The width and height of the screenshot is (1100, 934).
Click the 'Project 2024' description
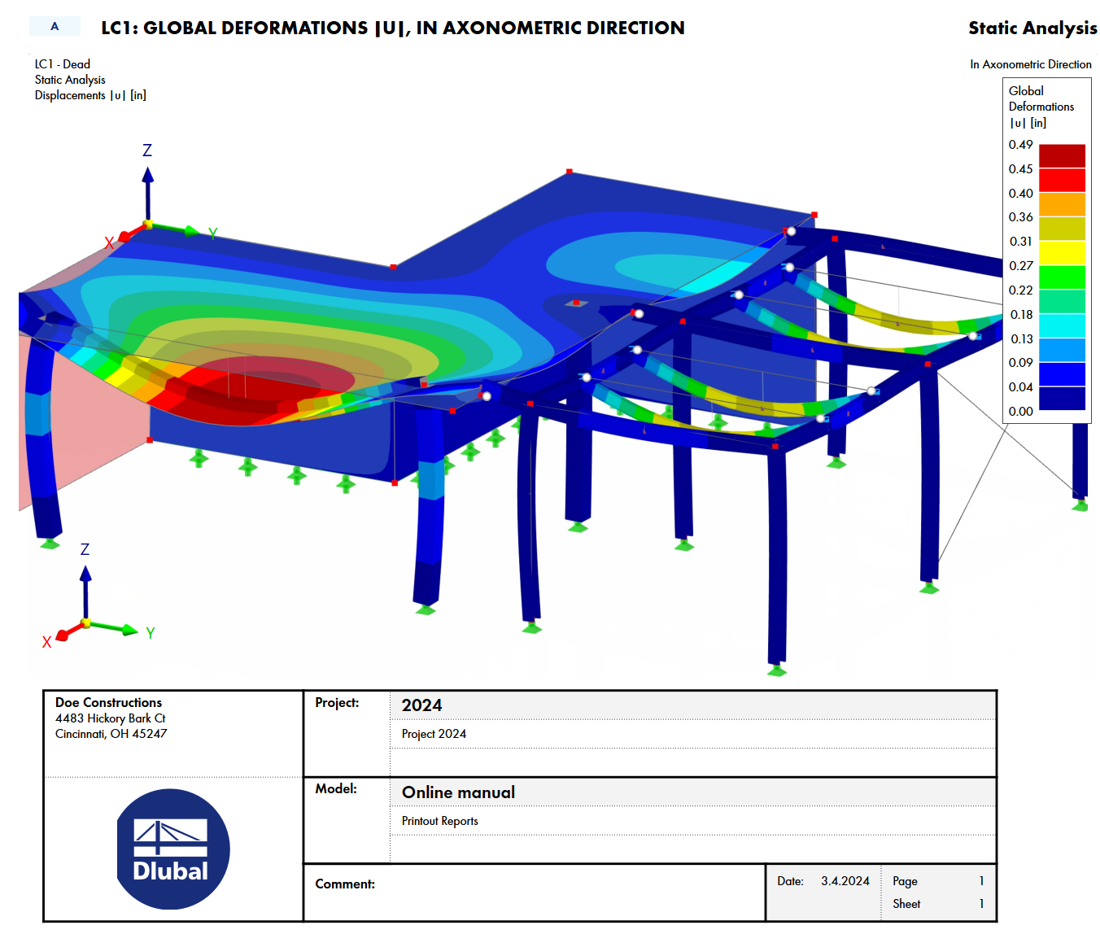(x=434, y=734)
